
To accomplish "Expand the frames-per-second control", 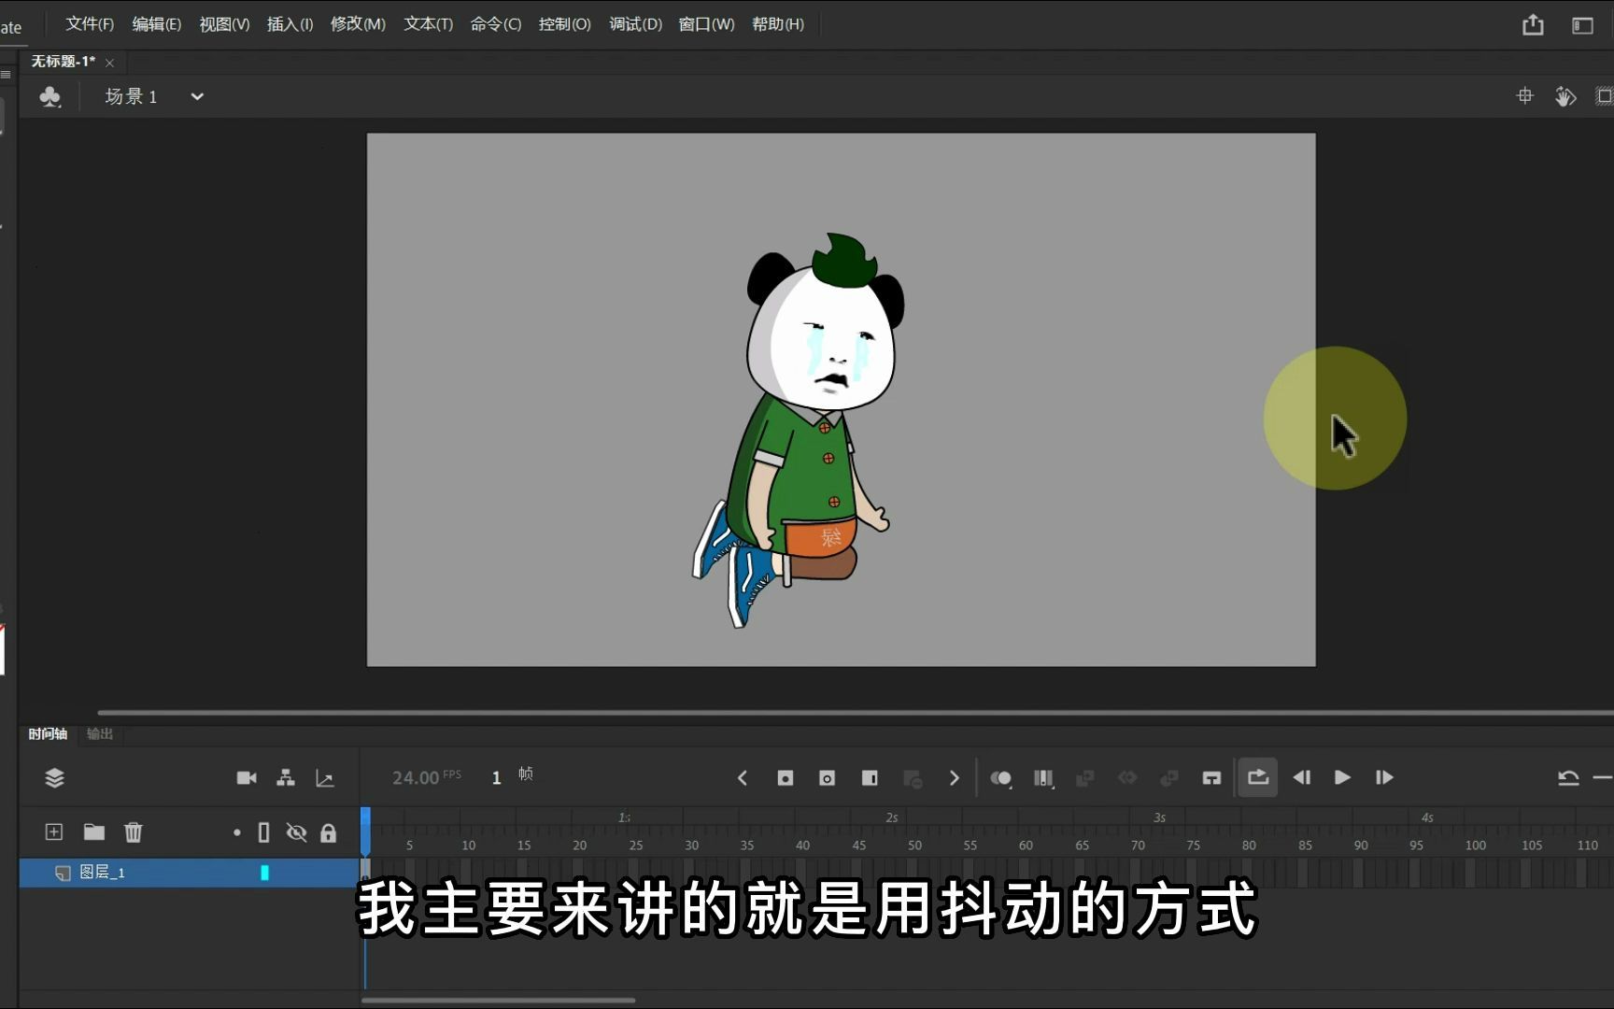I will pos(425,776).
